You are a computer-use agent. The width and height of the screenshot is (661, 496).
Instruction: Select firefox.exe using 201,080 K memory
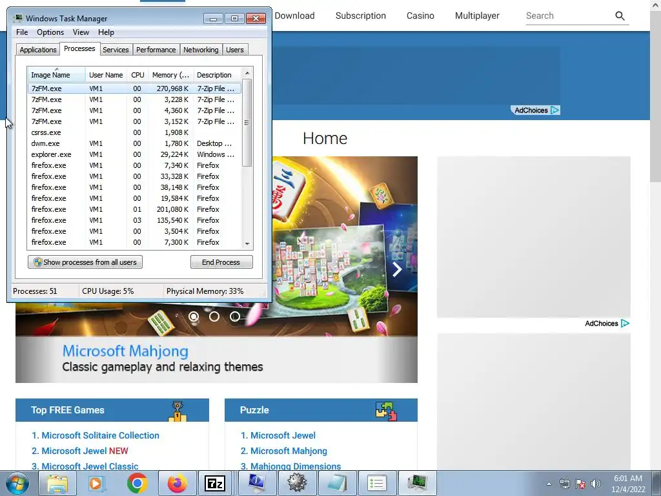point(134,209)
